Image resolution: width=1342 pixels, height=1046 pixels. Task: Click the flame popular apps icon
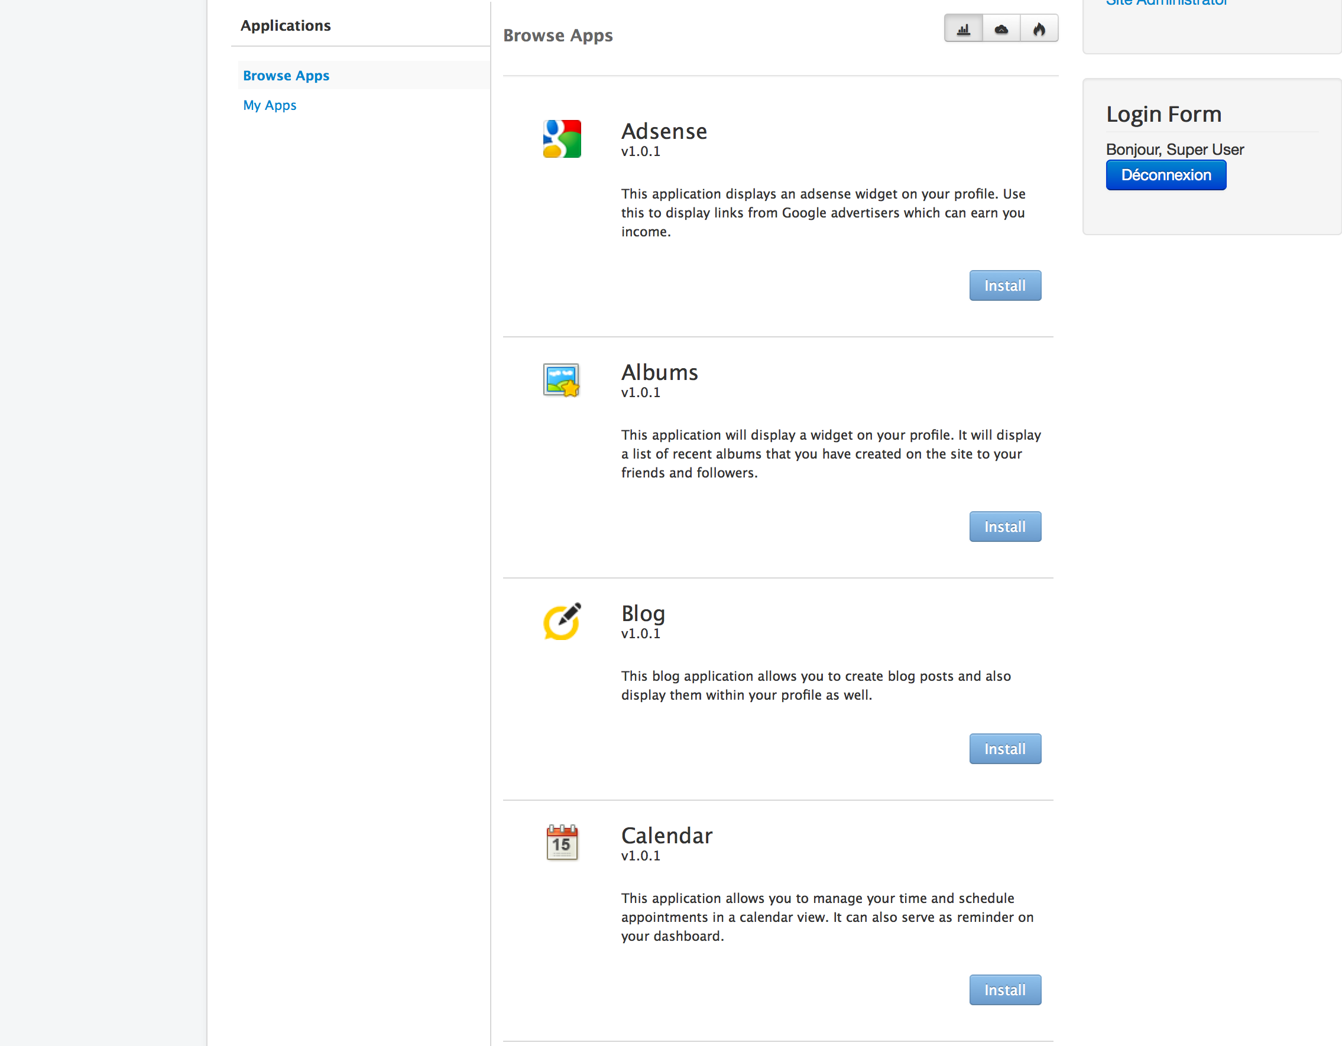1039,29
